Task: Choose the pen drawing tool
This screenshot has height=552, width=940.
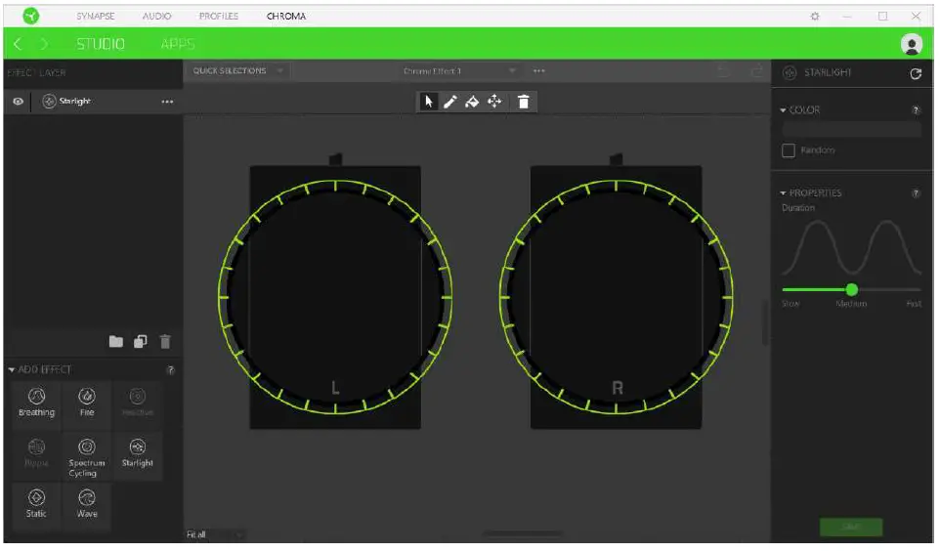Action: 449,102
